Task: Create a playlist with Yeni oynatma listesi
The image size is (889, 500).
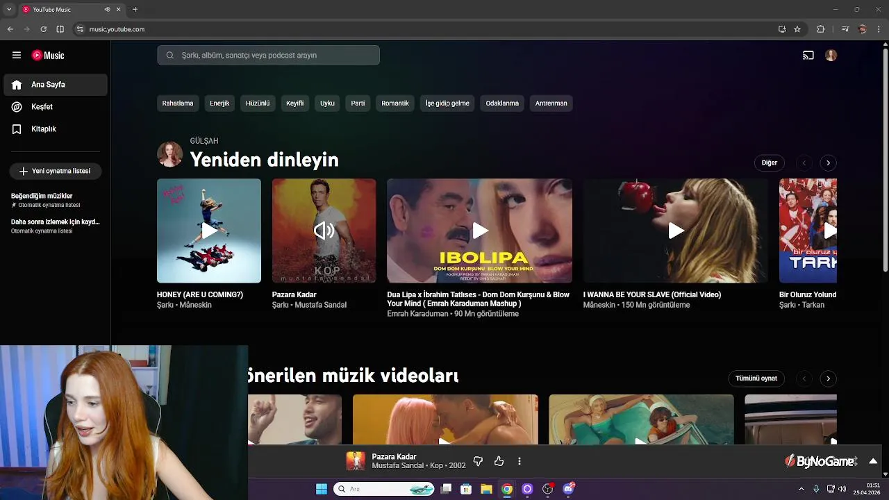Action: tap(56, 171)
